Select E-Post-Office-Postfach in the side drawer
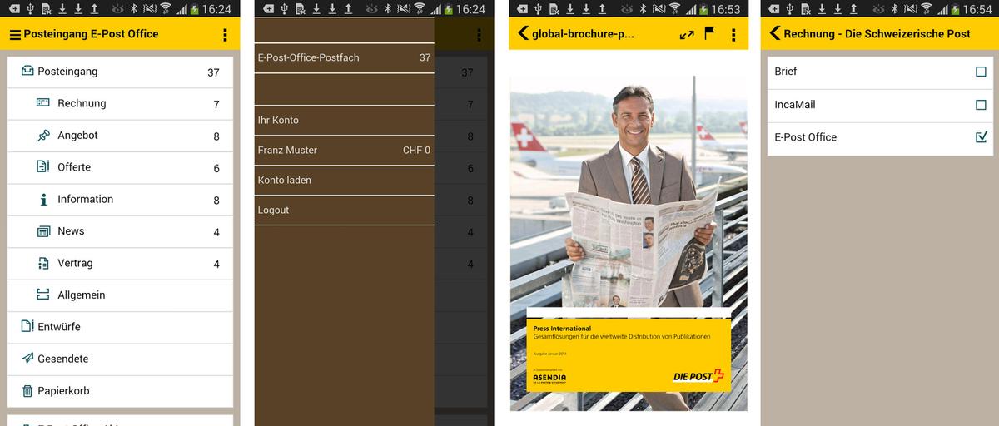 pyautogui.click(x=344, y=57)
